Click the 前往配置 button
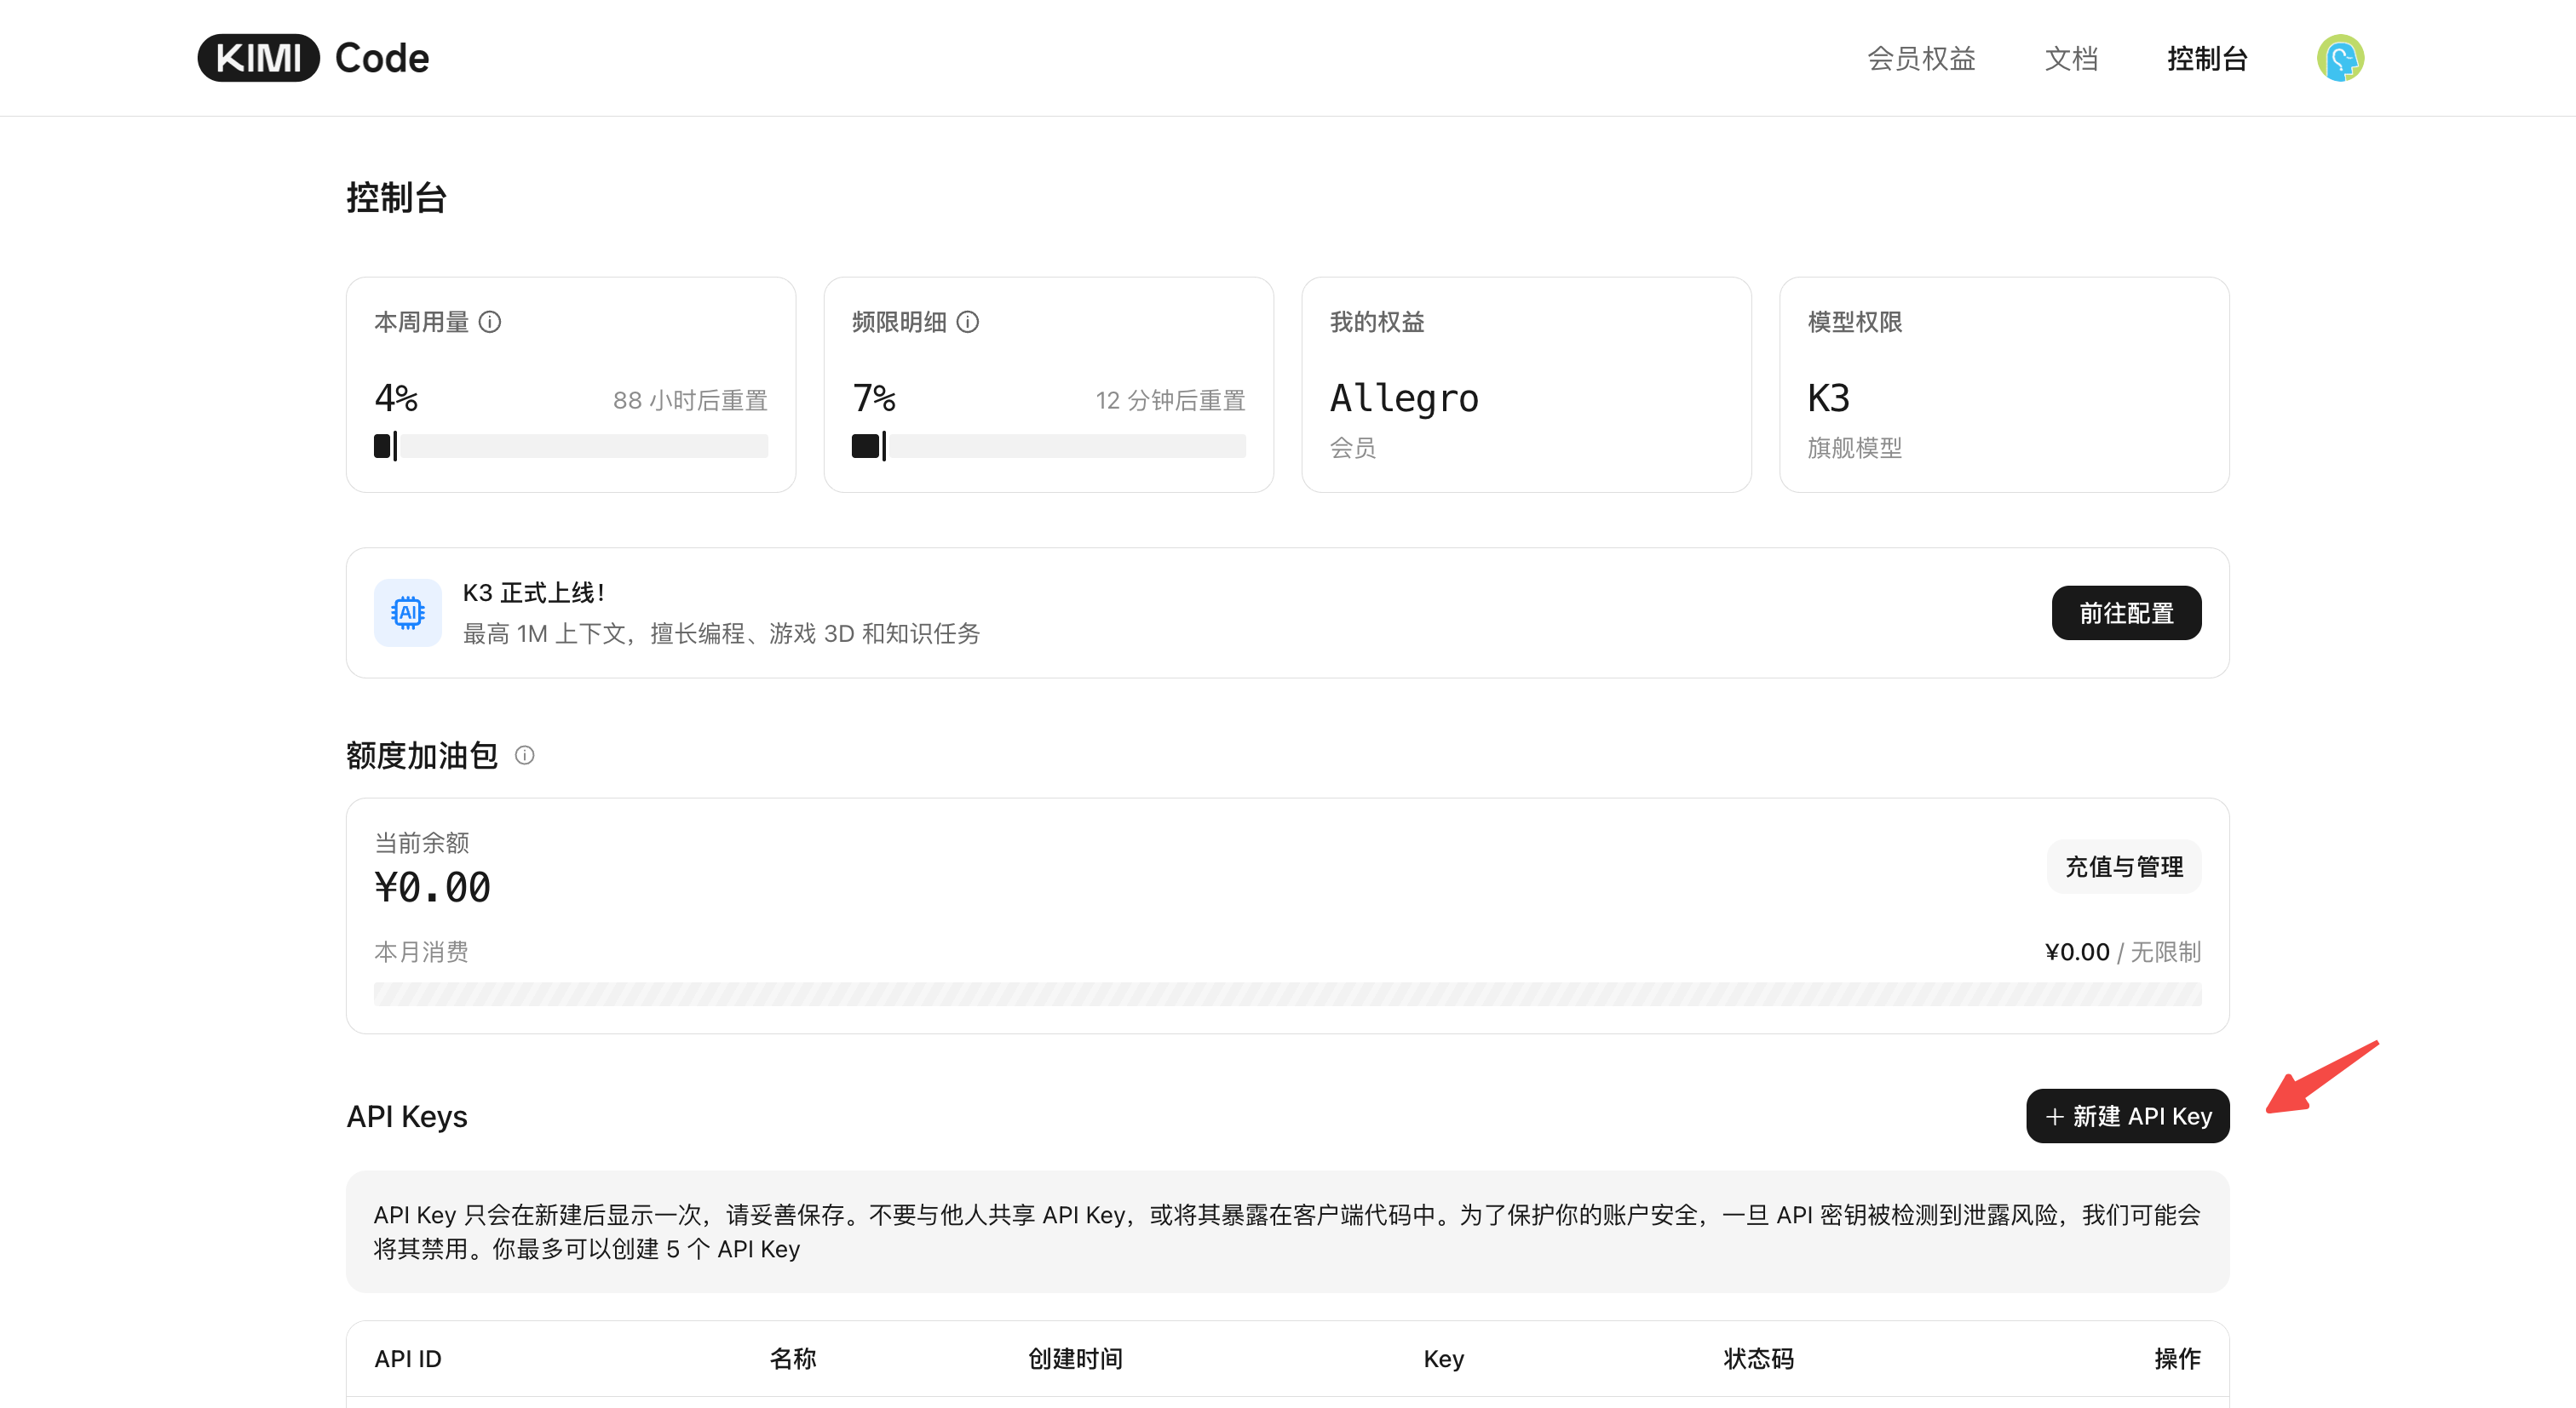Viewport: 2576px width, 1408px height. tap(2126, 613)
